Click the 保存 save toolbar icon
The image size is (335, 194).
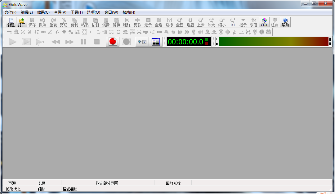pyautogui.click(x=32, y=22)
